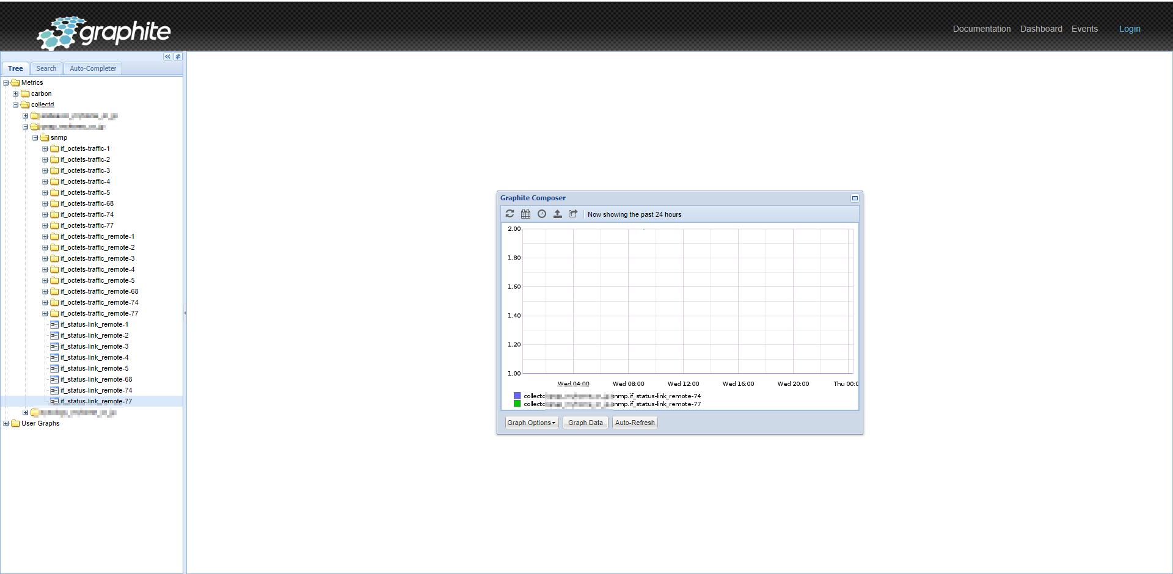Image resolution: width=1173 pixels, height=574 pixels.
Task: Collapse the snmp folder
Action: (x=35, y=137)
